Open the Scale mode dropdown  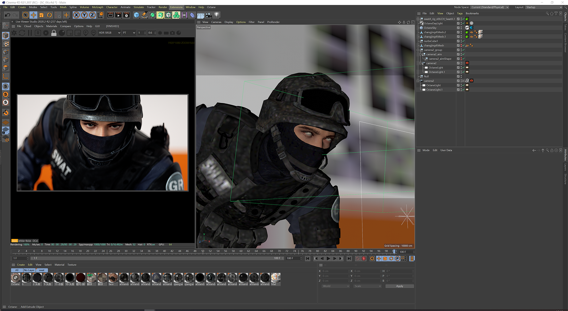point(367,286)
